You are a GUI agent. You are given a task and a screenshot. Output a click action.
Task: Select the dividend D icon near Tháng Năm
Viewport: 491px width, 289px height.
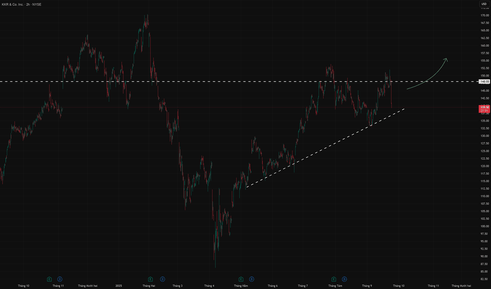(251, 279)
